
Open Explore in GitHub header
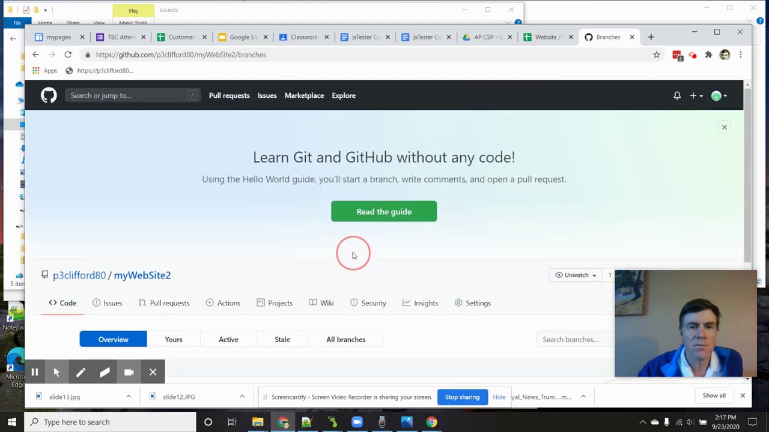(x=344, y=95)
